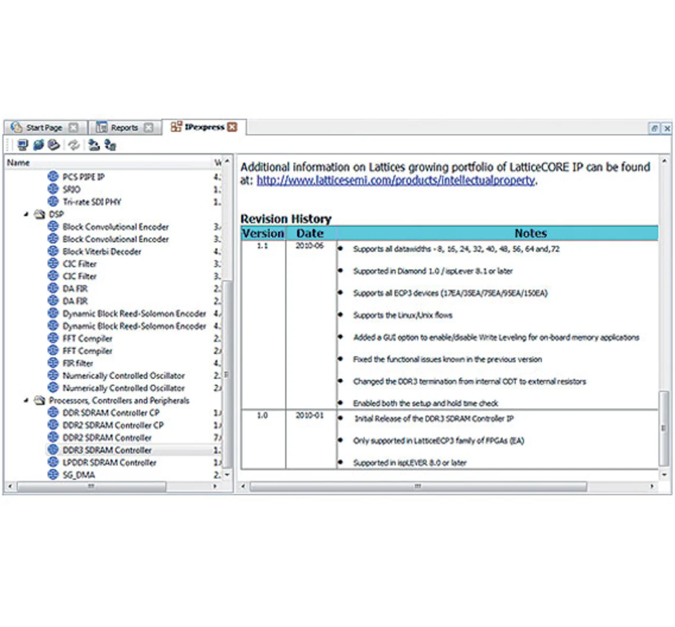Click the Name column header

pos(18,163)
